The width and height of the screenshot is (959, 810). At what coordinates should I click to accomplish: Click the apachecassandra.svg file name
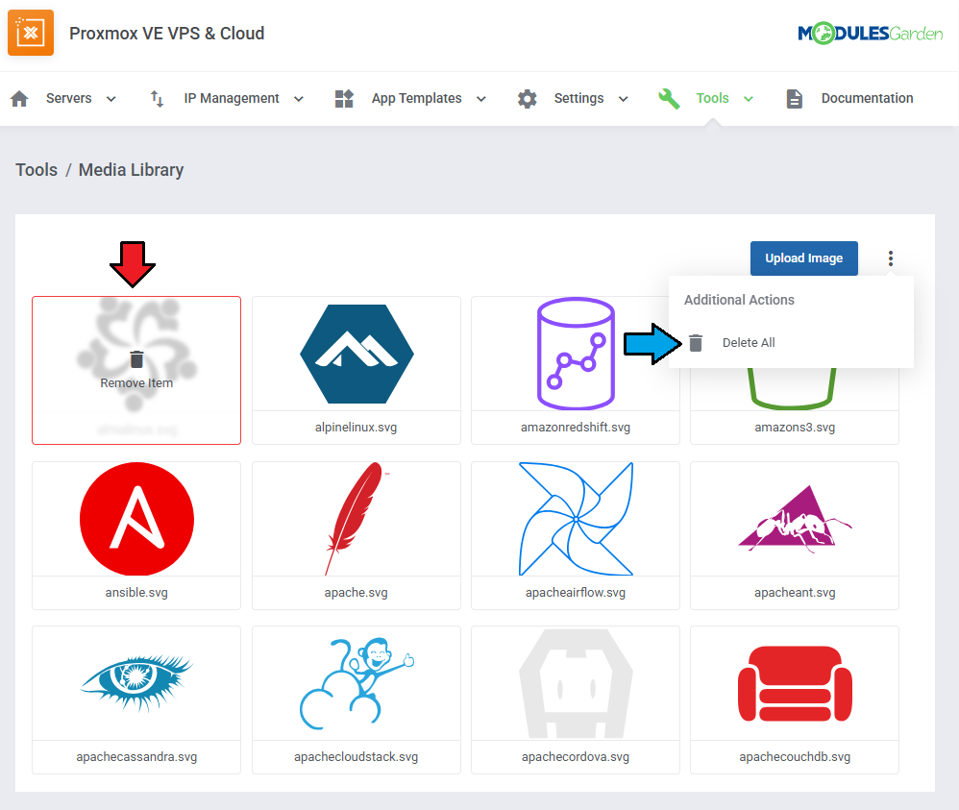coord(136,757)
